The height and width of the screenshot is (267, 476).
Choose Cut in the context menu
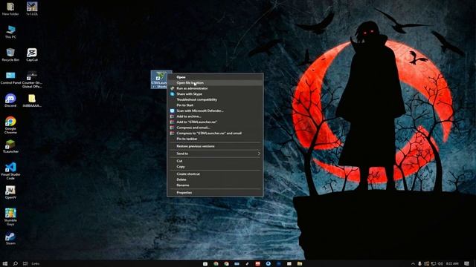(215, 161)
